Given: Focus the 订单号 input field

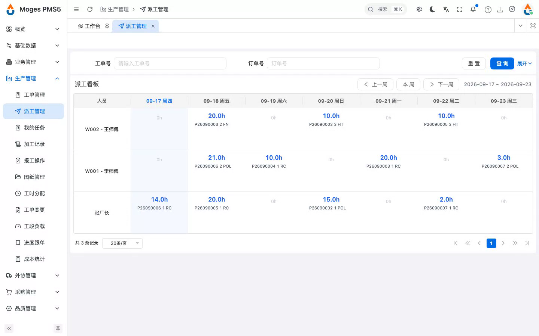Looking at the screenshot, I should coord(323,63).
